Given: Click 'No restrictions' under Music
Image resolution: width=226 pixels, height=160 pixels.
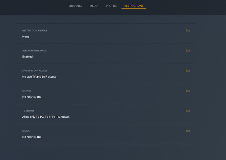Looking at the screenshot, I should click(31, 137).
